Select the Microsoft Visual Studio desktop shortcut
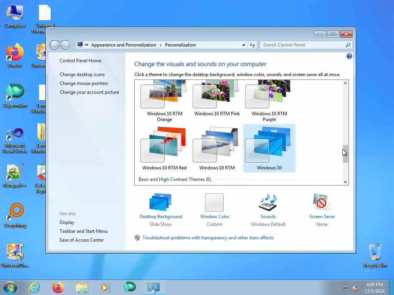This screenshot has width=394, height=295. click(15, 140)
